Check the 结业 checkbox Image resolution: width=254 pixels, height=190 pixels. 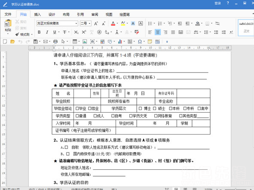point(89,108)
